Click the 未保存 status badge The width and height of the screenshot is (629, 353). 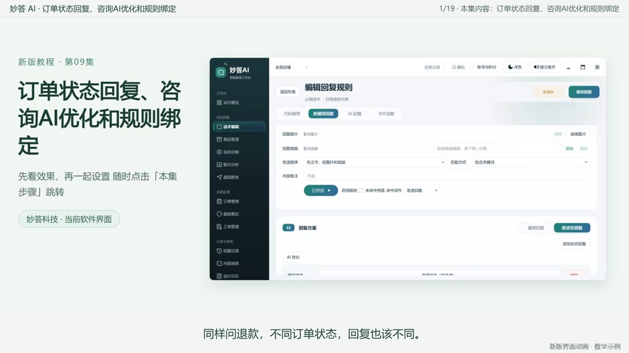point(548,92)
